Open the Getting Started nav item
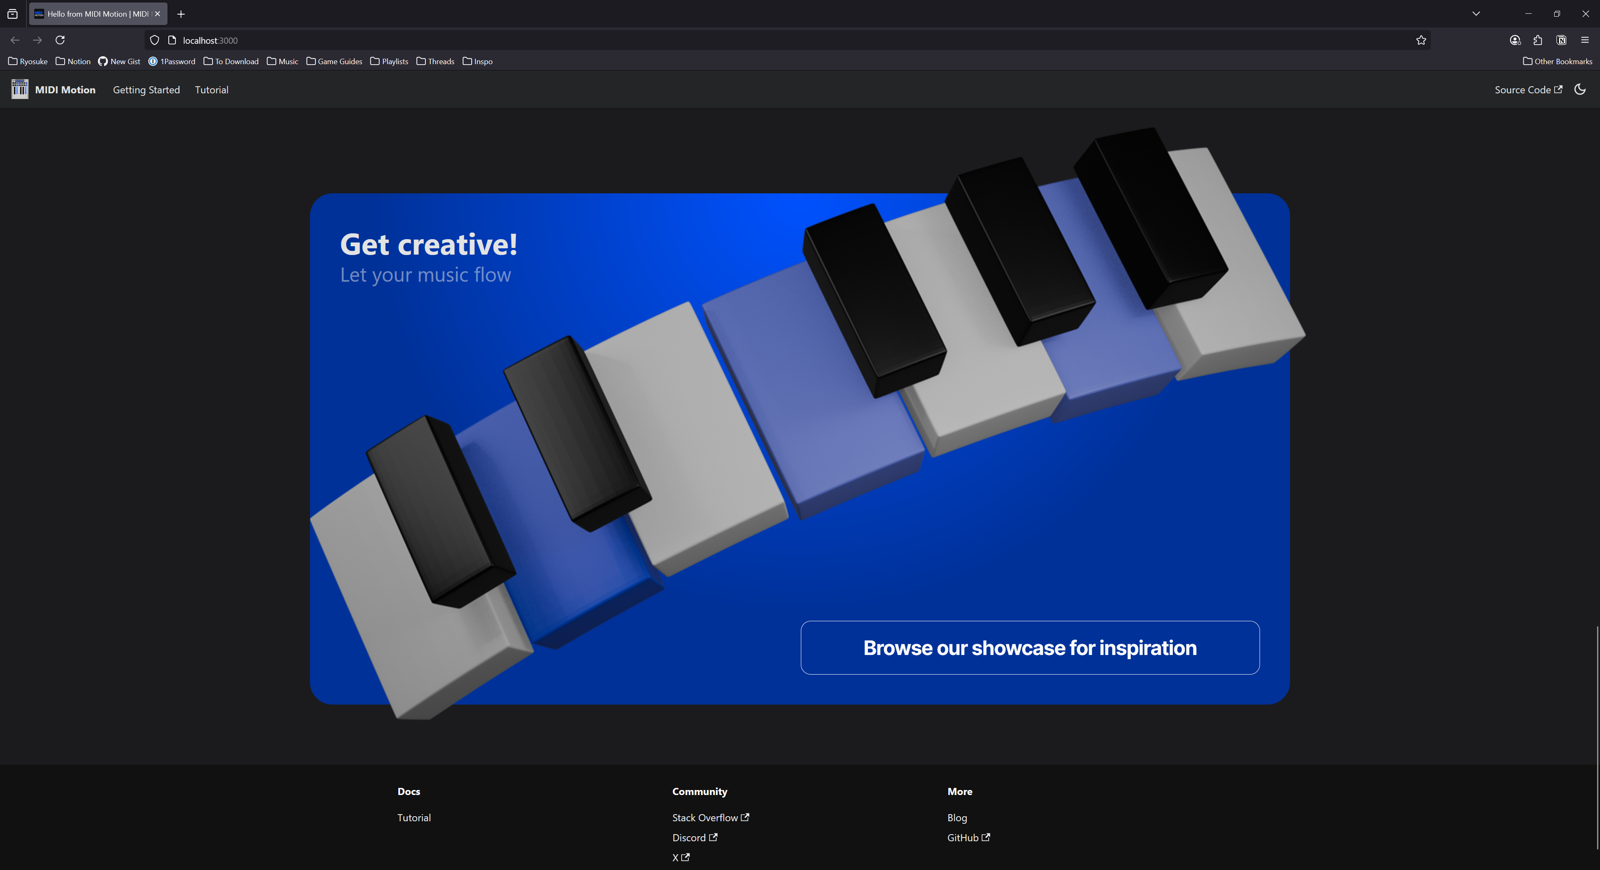The width and height of the screenshot is (1600, 870). (x=146, y=90)
